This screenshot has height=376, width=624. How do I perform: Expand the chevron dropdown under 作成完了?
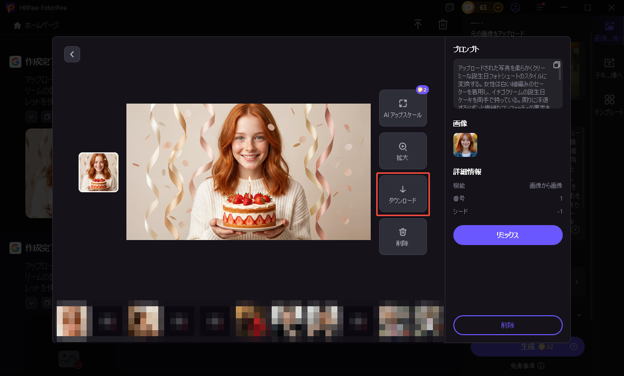point(31,117)
